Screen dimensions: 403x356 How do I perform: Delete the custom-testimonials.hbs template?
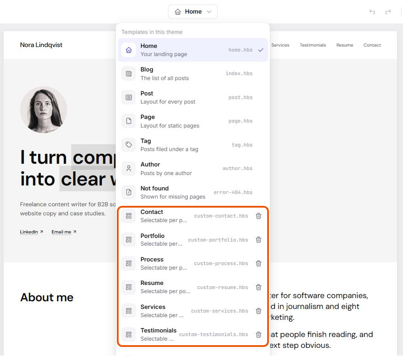tap(259, 335)
